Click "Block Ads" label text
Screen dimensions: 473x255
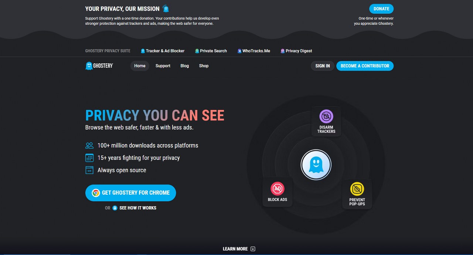click(278, 199)
